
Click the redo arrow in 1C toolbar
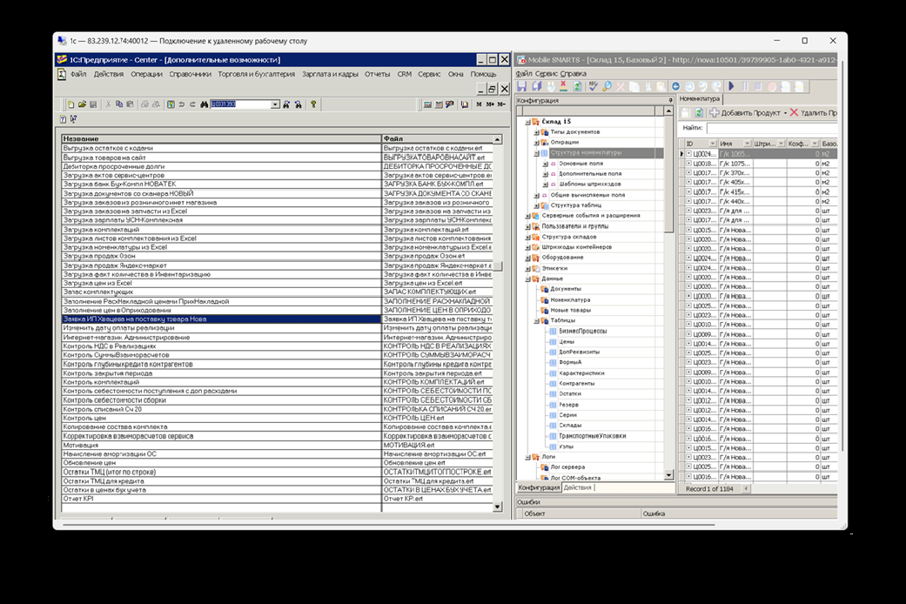point(192,104)
